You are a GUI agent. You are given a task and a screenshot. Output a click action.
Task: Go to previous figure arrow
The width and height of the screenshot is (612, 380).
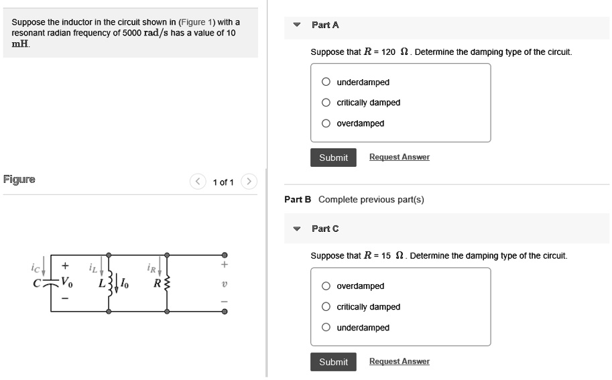pyautogui.click(x=198, y=182)
